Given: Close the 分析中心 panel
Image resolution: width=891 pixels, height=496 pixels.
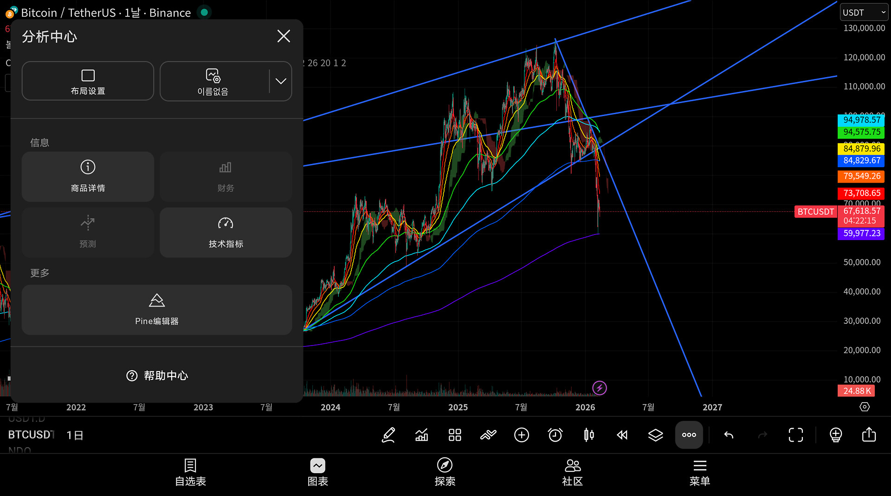Looking at the screenshot, I should 284,36.
